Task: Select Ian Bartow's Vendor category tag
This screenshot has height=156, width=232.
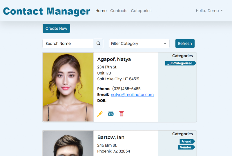Action: 186,147
